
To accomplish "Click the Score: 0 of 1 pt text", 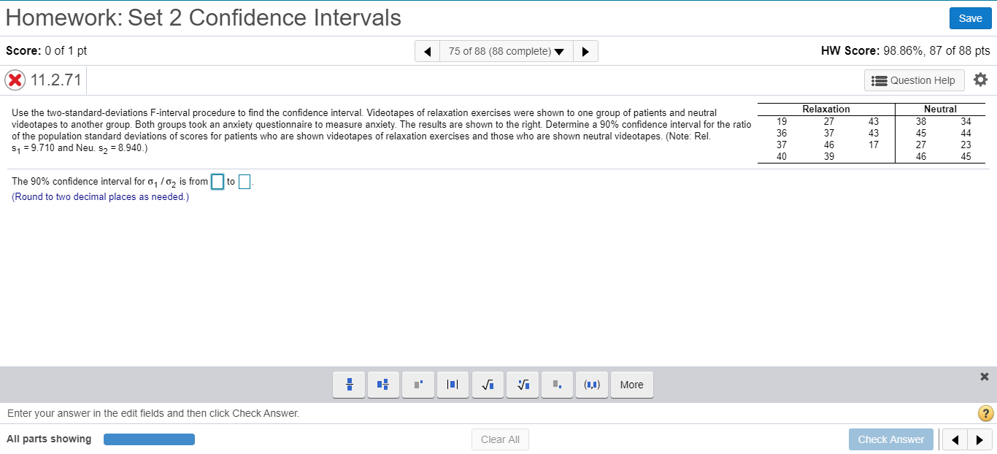I will pos(46,51).
